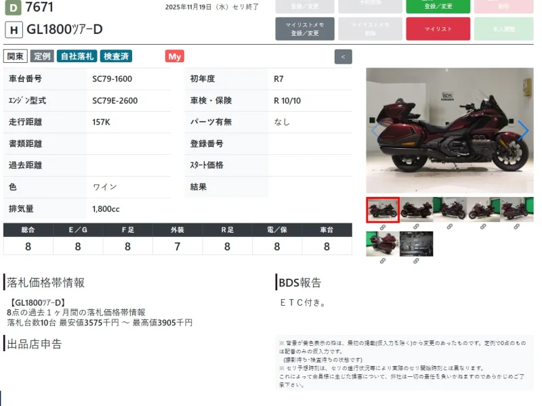This screenshot has height=406, width=542.
Task: Click the 自社落札 tag
Action: pos(77,56)
